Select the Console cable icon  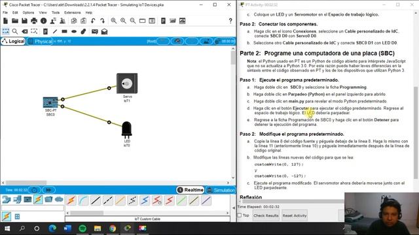pyautogui.click(x=84, y=200)
